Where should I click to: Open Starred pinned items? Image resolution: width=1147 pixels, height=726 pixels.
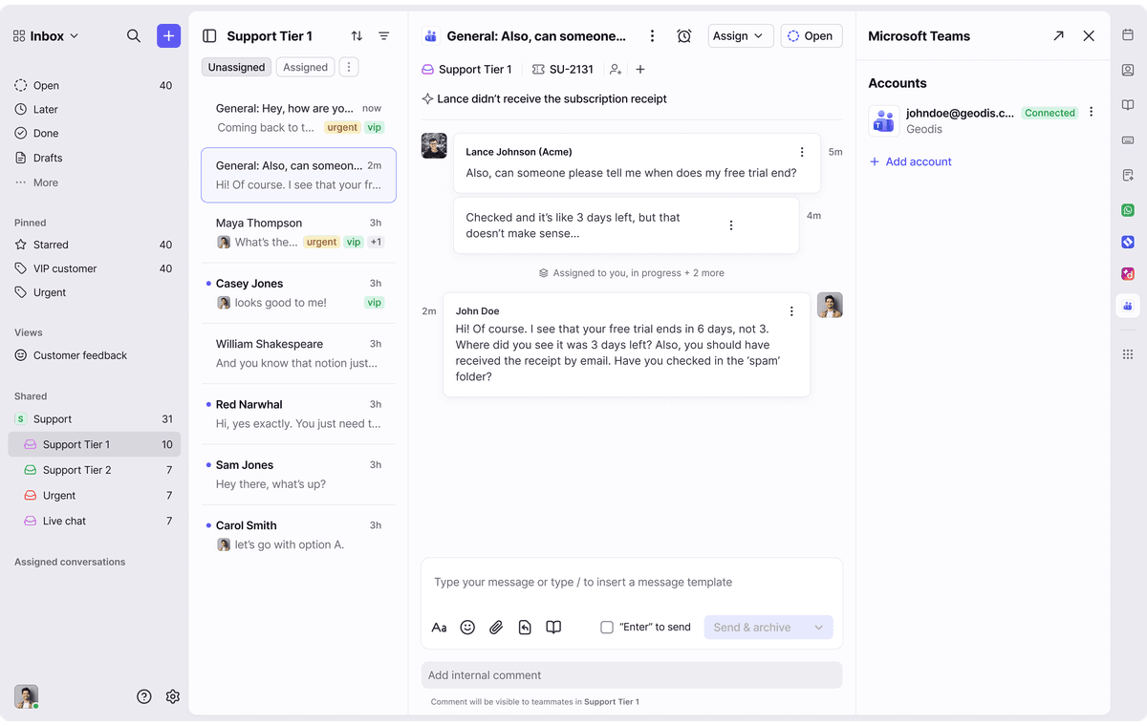(x=94, y=245)
